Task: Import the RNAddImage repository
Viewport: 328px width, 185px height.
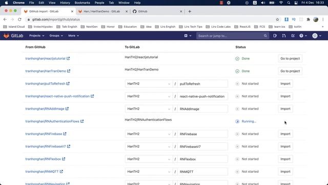Action: 285,109
